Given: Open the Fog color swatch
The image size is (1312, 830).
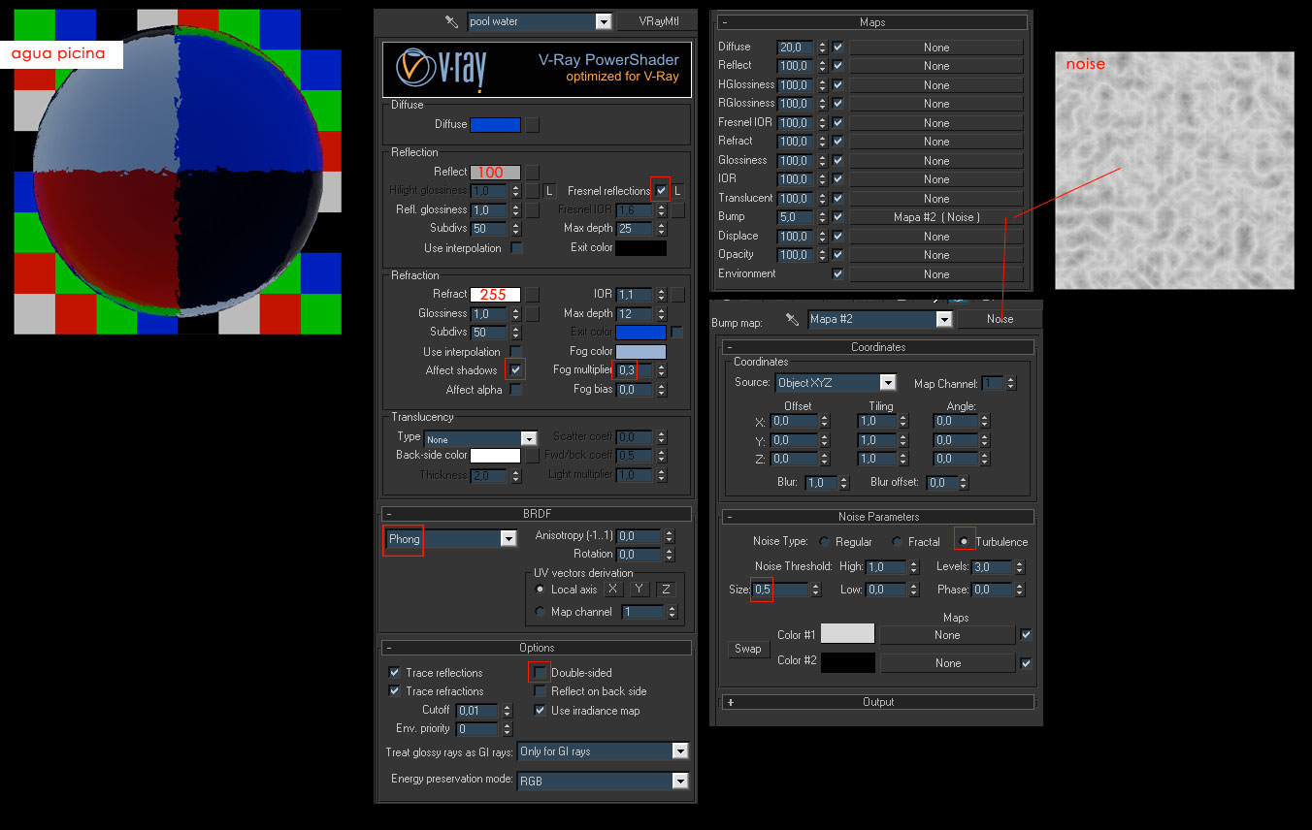Looking at the screenshot, I should 640,352.
